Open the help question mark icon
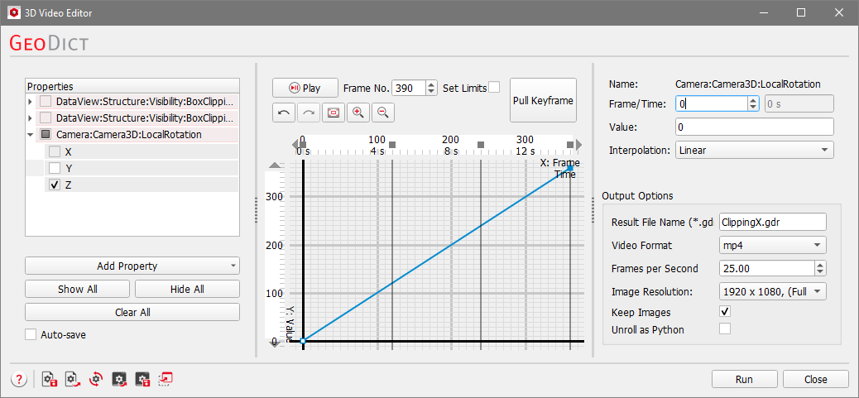The image size is (859, 398). tap(19, 379)
